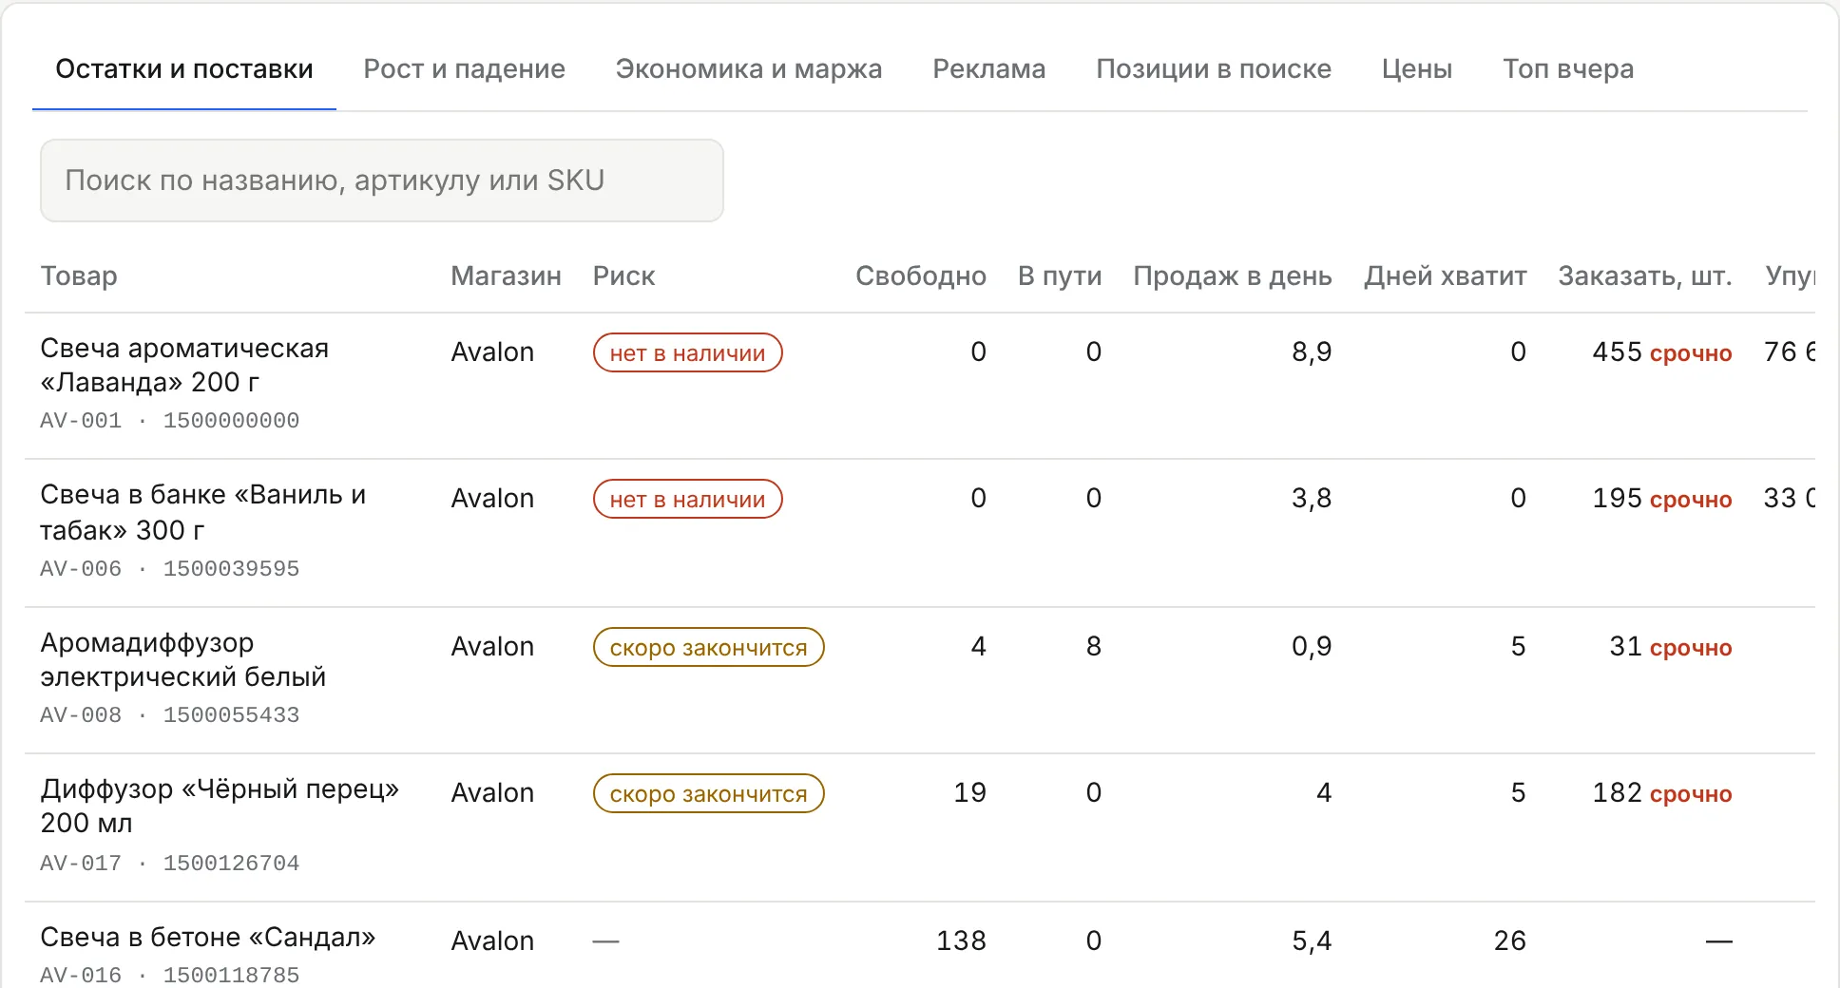Click order quantity «195 срочно»
This screenshot has height=988, width=1840.
(1661, 499)
